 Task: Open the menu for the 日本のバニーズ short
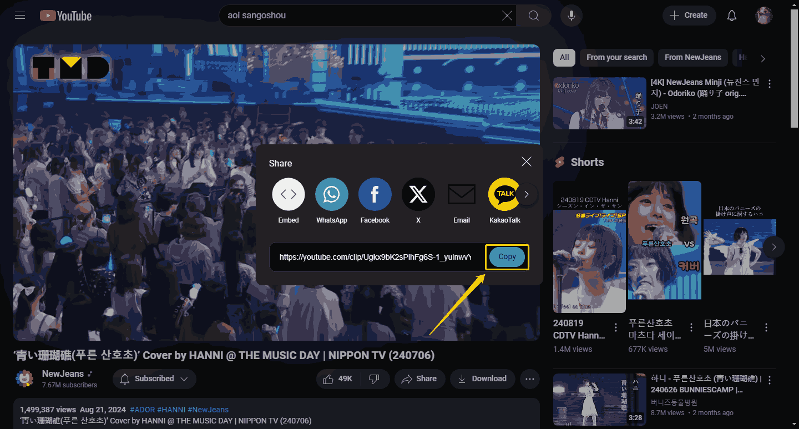tap(766, 327)
